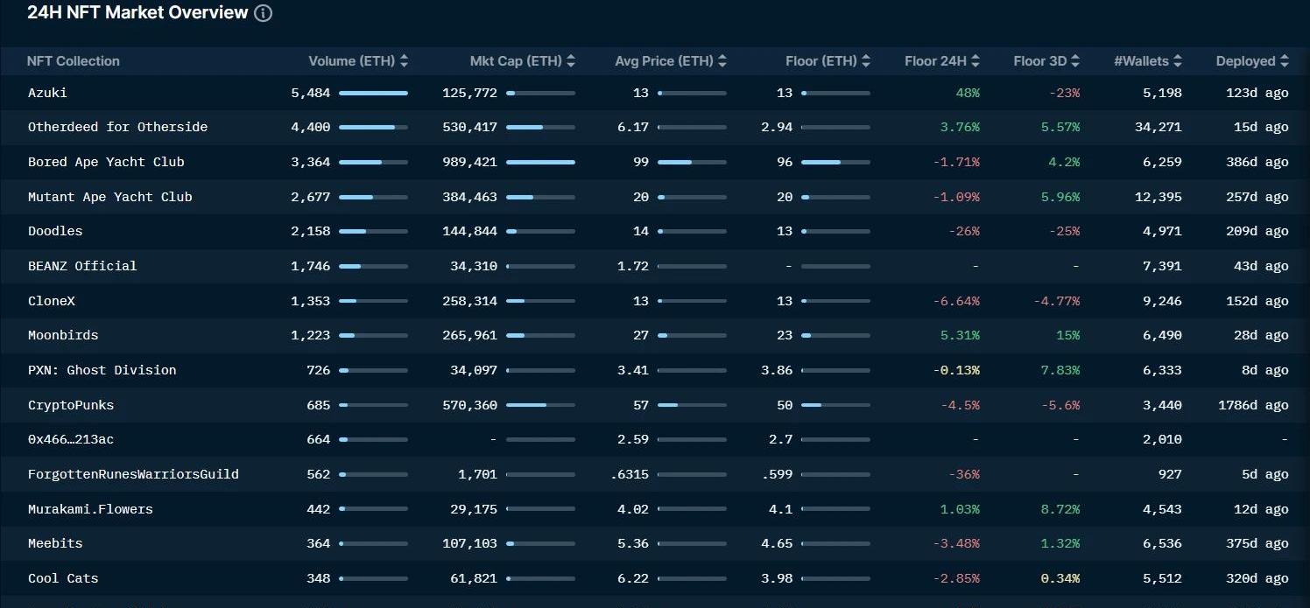Open PXN: Ghost Division collection
Screen dimensions: 1310x608
coord(102,370)
